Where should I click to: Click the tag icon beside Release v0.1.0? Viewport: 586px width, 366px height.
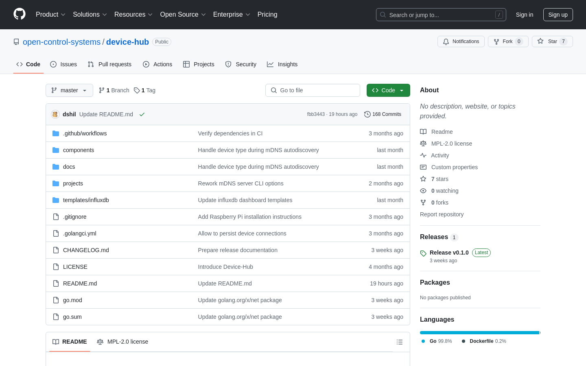[423, 253]
